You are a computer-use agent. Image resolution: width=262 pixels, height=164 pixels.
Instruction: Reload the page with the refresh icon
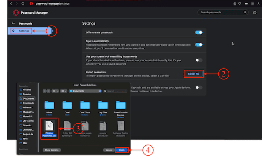[23, 3]
